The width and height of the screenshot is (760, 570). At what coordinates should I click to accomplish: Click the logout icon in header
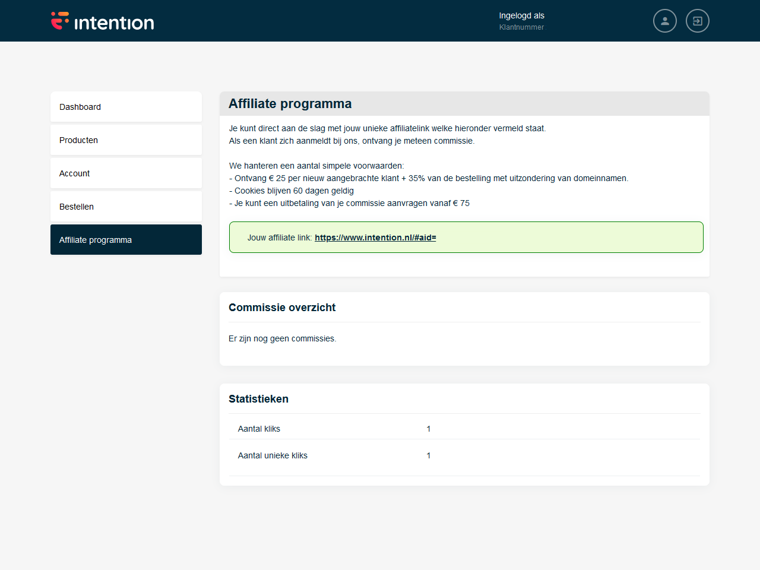pos(697,21)
